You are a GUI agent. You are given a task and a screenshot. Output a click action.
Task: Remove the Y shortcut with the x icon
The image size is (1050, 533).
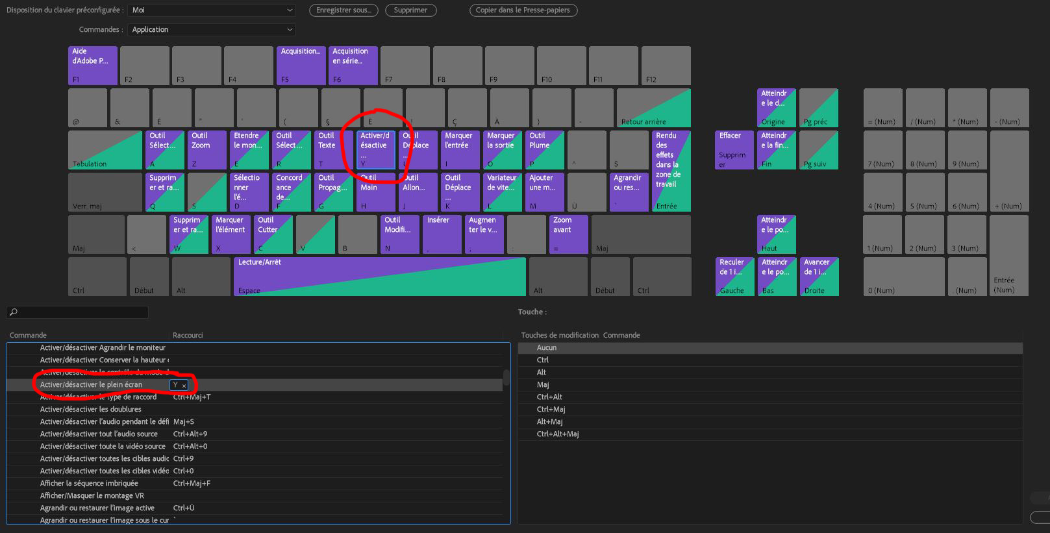(184, 385)
